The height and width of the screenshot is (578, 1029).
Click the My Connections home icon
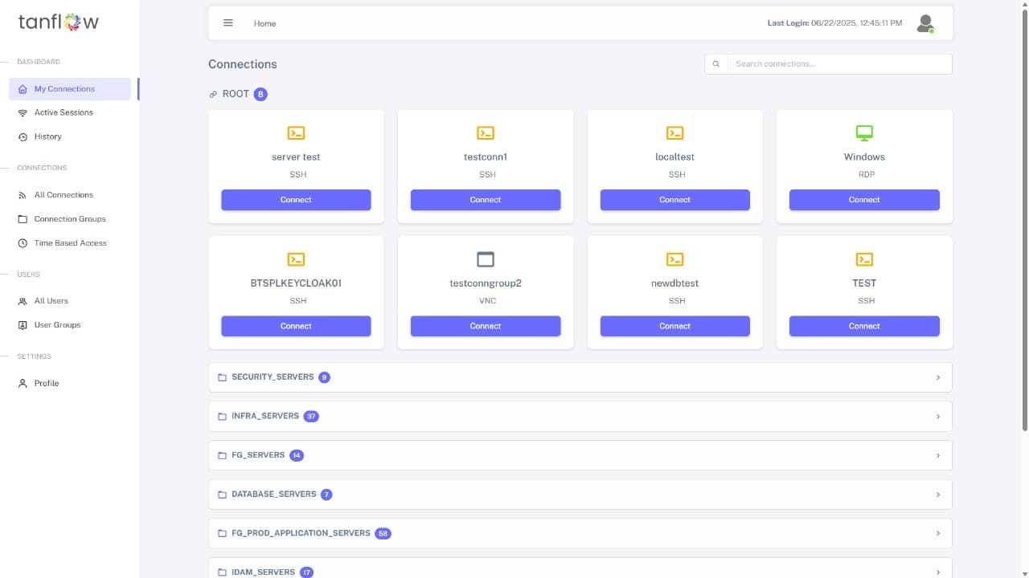tap(23, 89)
